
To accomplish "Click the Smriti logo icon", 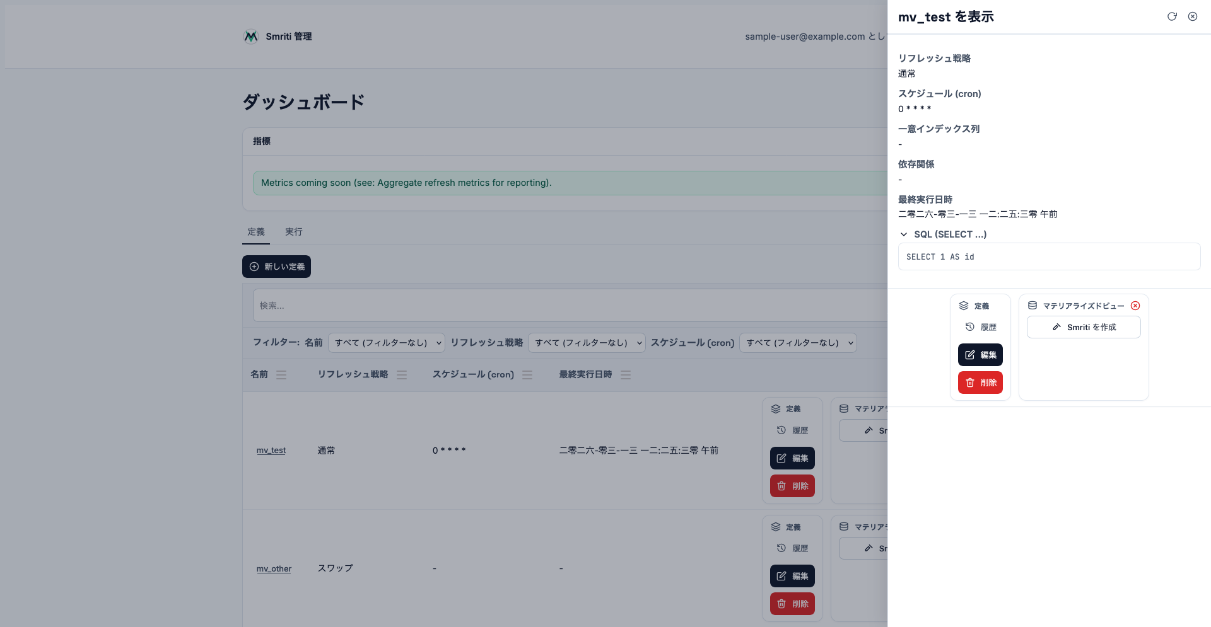I will [x=251, y=37].
